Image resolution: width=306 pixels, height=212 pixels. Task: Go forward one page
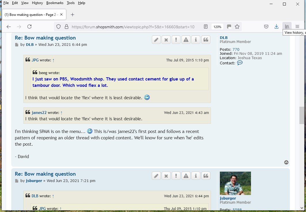(19, 27)
